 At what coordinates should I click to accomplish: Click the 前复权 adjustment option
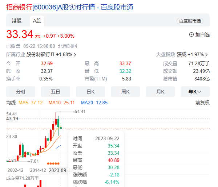(x=202, y=103)
